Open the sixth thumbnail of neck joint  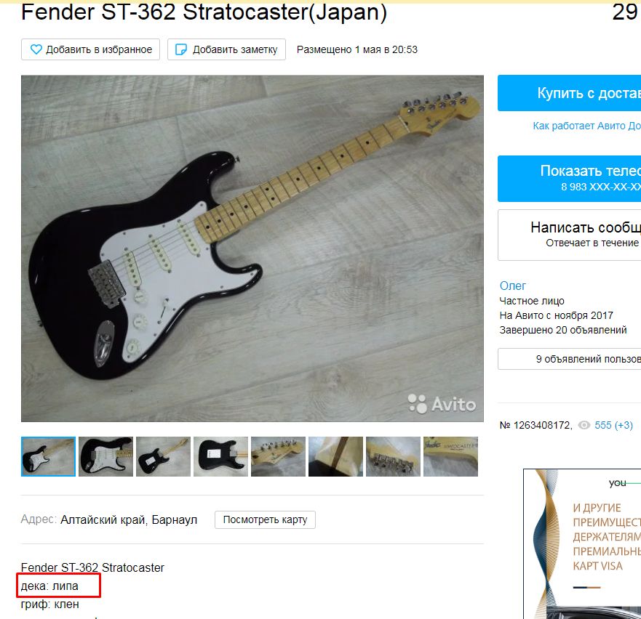[335, 456]
